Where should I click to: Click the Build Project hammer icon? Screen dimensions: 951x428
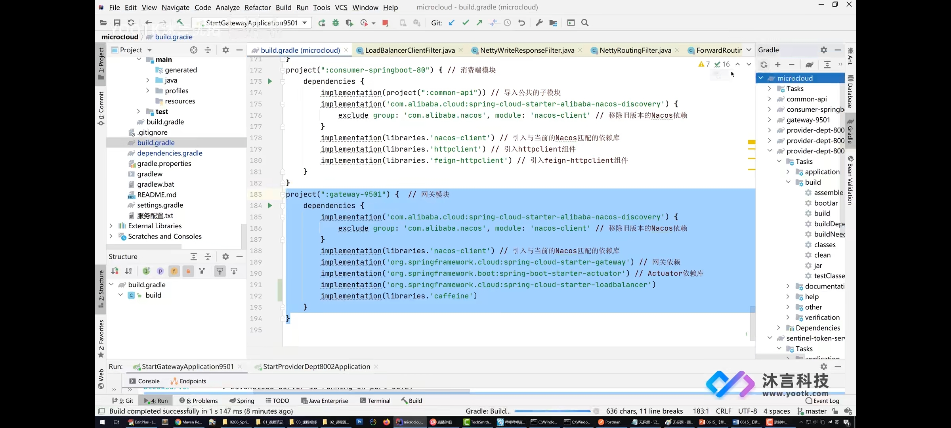point(180,23)
